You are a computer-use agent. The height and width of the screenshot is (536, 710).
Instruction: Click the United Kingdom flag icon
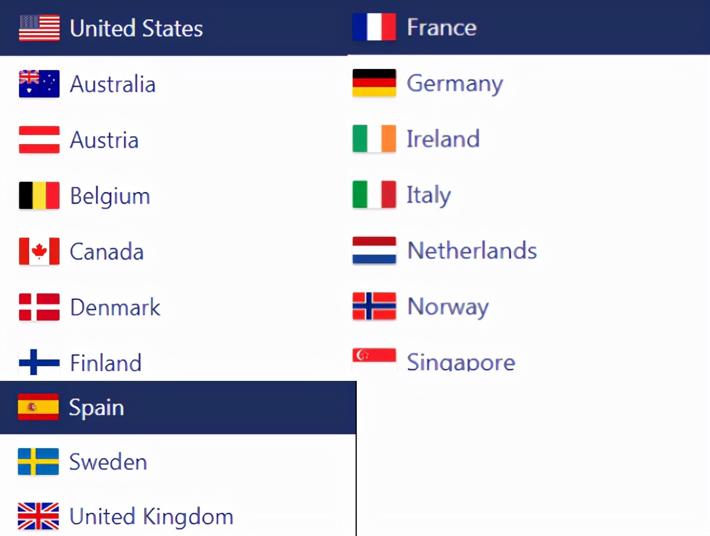(x=38, y=516)
